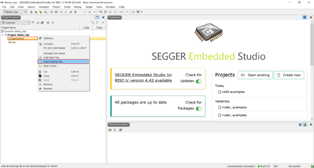Toggle the Check for Packages switch
314x168 pixels.
pyautogui.click(x=199, y=109)
